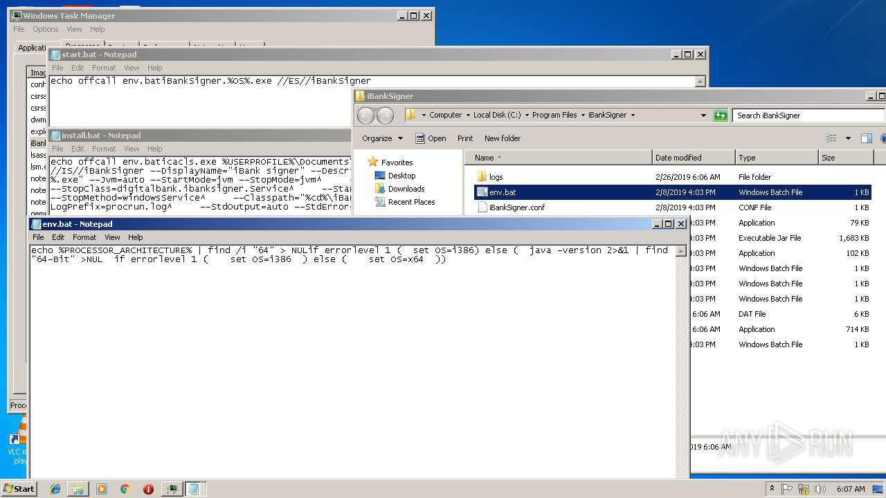The width and height of the screenshot is (886, 498).
Task: Open the Favorites star in navigation pane
Action: pos(373,162)
